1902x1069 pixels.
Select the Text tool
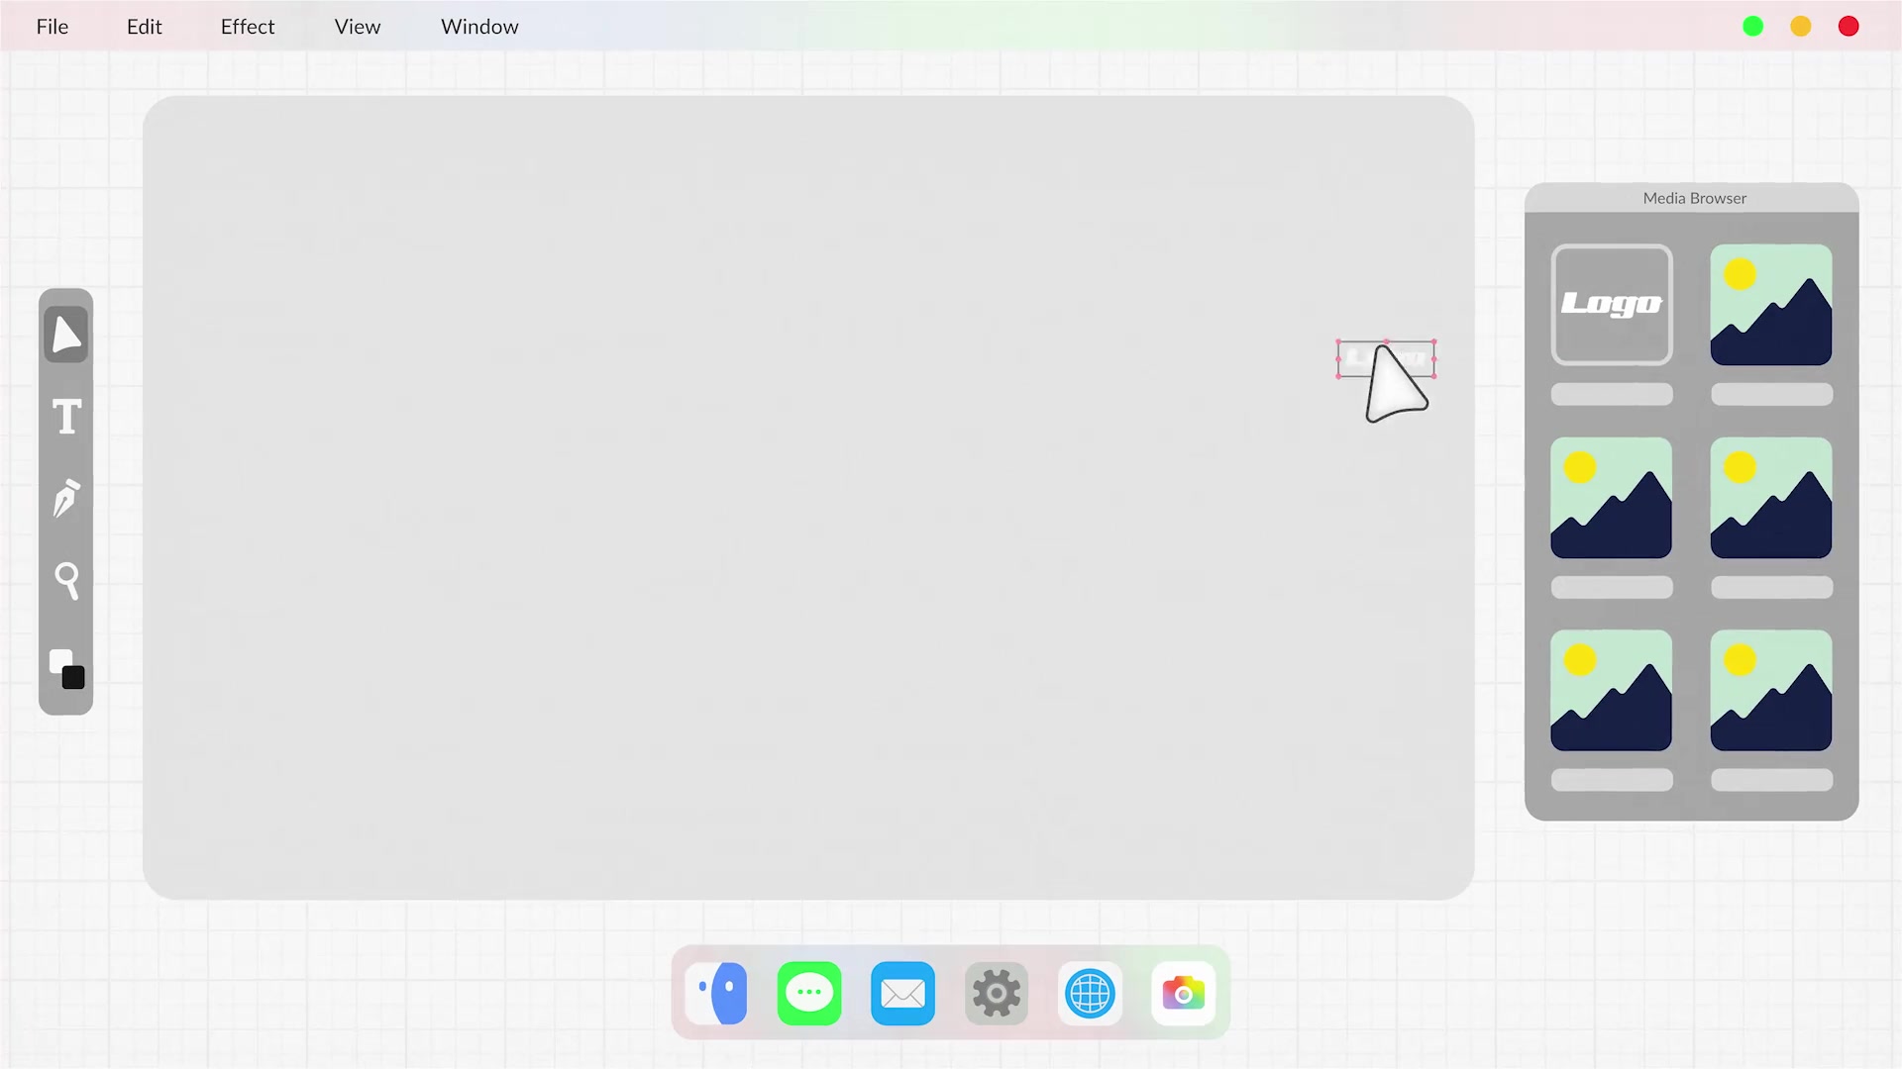tap(65, 418)
